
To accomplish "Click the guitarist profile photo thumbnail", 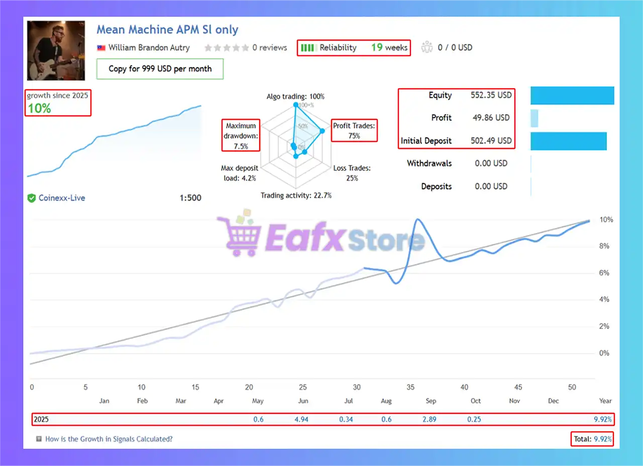I will point(56,51).
